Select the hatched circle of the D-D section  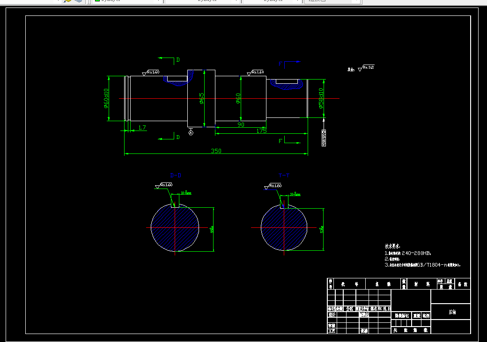coord(175,227)
